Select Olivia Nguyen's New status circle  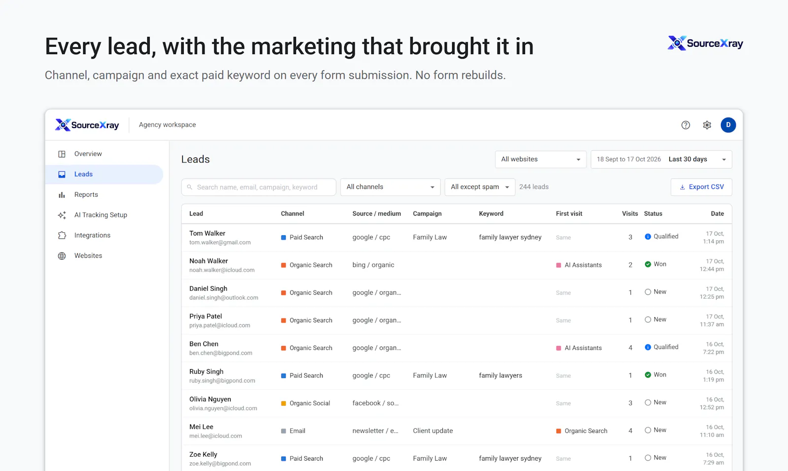(x=648, y=403)
